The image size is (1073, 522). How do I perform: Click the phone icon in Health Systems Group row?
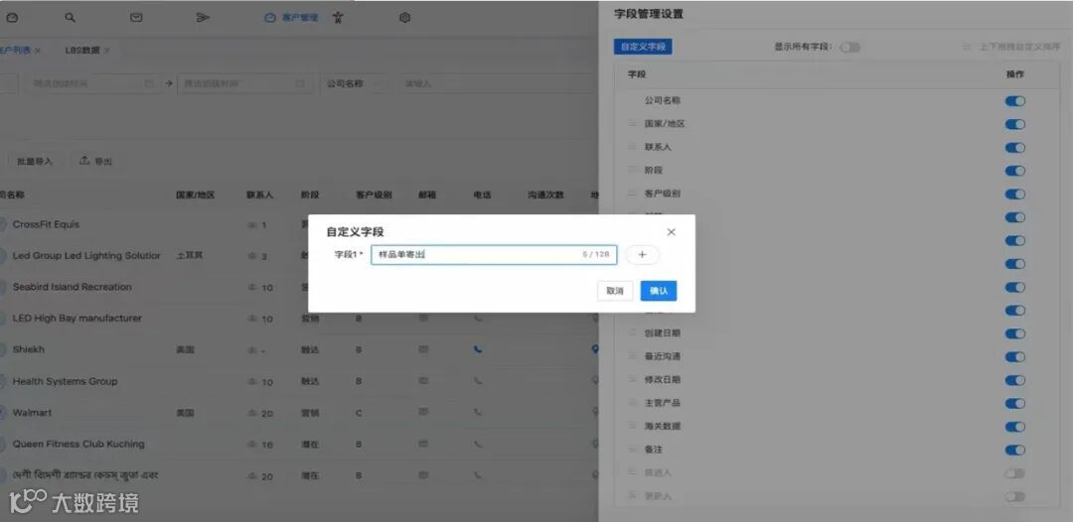478,380
